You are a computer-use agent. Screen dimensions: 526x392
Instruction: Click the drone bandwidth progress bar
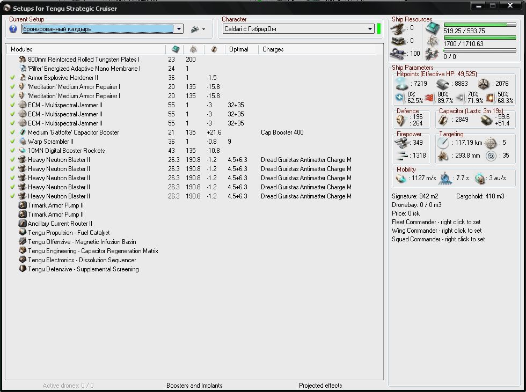pos(480,50)
